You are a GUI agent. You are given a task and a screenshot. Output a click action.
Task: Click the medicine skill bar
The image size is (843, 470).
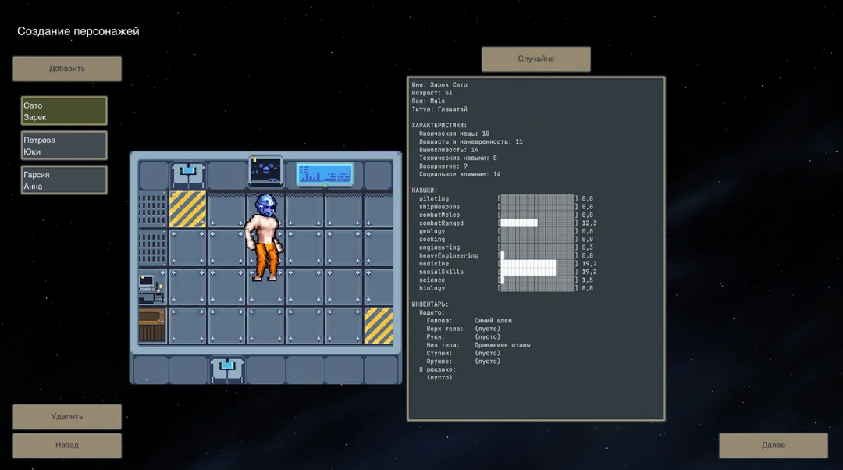pos(537,264)
